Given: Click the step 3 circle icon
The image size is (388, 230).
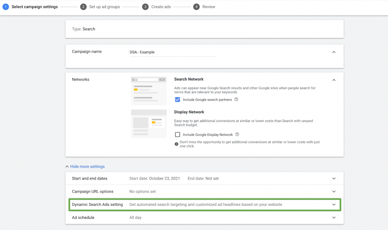Looking at the screenshot, I should [145, 7].
